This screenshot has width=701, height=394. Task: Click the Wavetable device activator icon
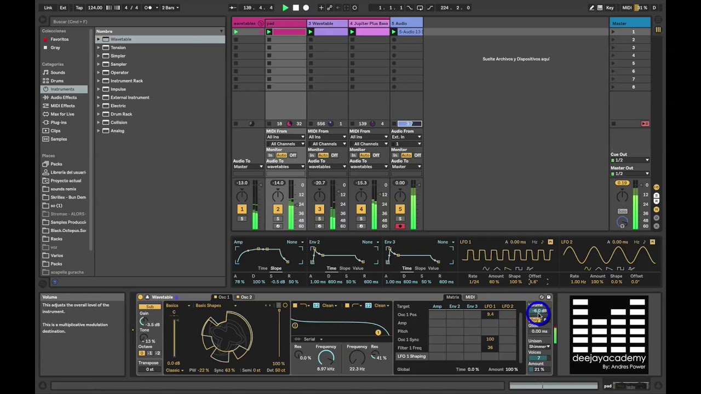coord(141,297)
